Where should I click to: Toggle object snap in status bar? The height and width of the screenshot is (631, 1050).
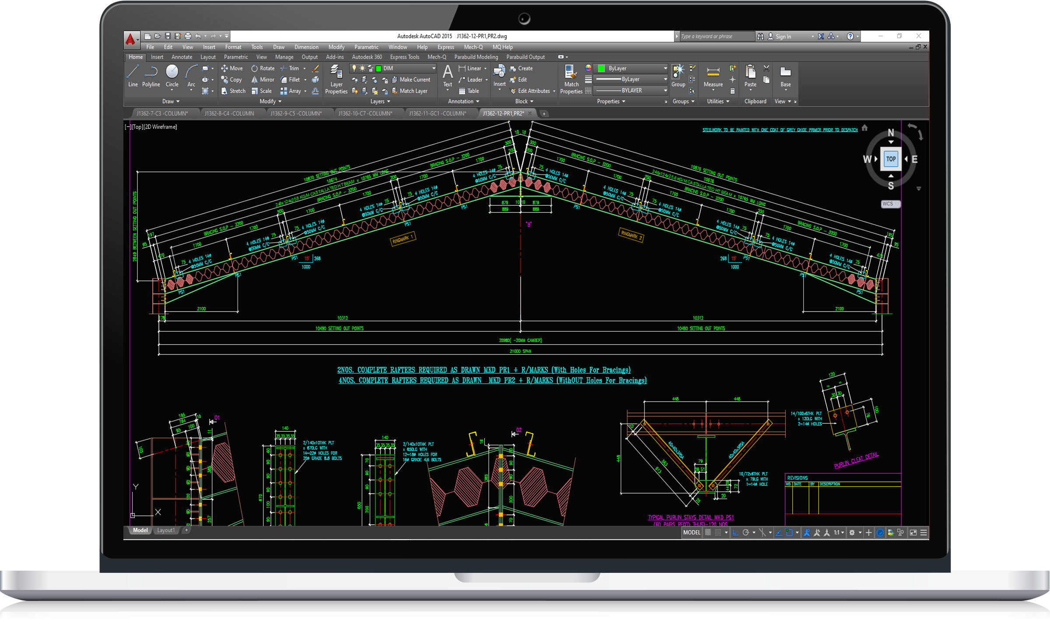pyautogui.click(x=790, y=532)
